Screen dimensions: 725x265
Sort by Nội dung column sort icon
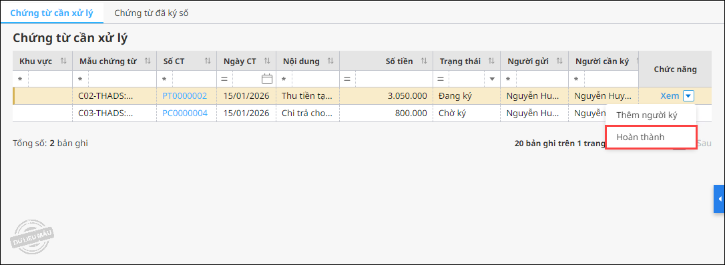tap(330, 61)
